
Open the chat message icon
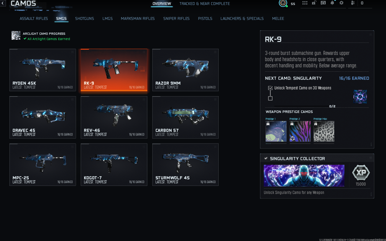pyautogui.click(x=323, y=3)
